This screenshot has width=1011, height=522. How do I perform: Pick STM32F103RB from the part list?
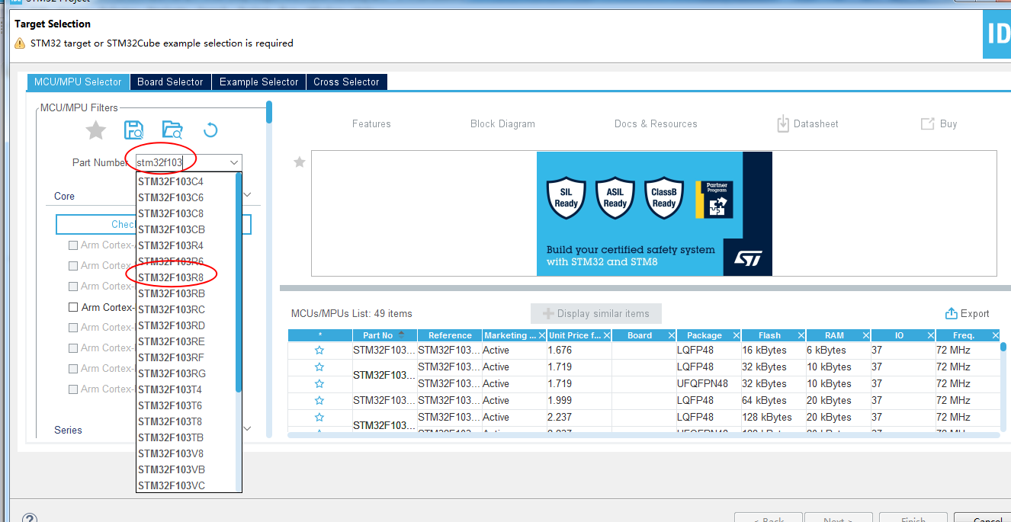(x=171, y=293)
